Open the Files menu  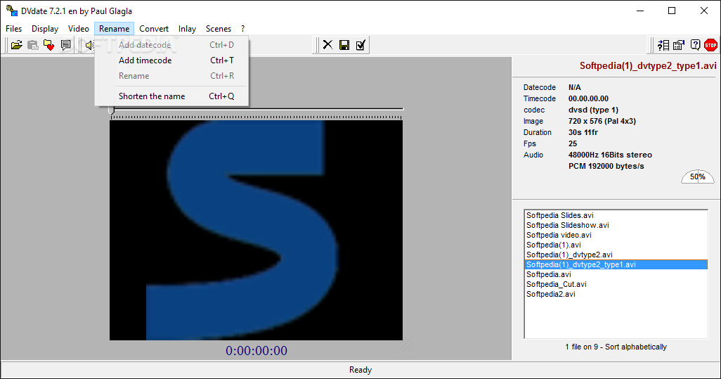(x=14, y=29)
